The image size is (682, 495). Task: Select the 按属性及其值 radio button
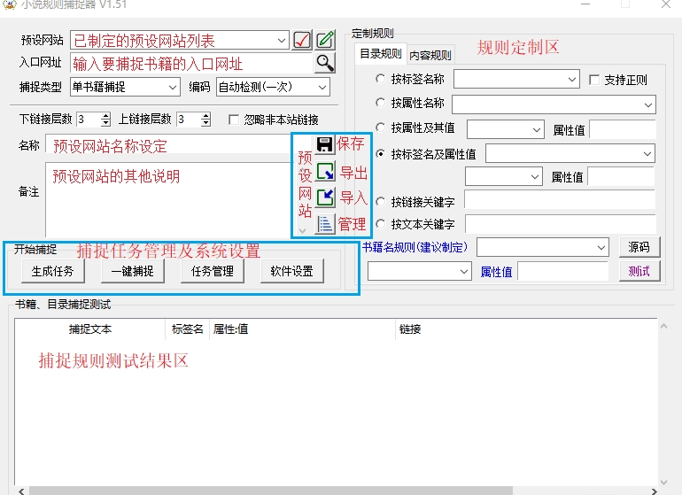[380, 128]
